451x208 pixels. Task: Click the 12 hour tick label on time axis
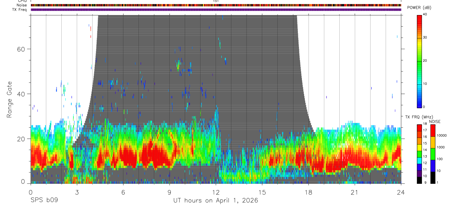coord(216,192)
